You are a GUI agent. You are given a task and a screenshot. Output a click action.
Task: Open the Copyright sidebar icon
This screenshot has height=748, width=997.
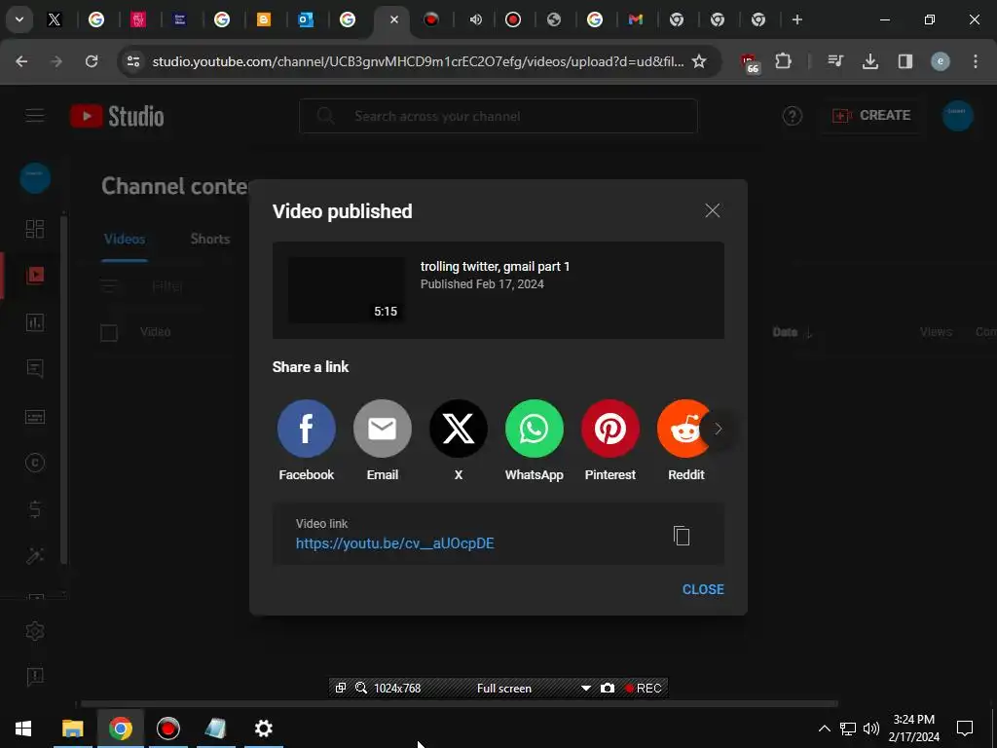coord(35,463)
